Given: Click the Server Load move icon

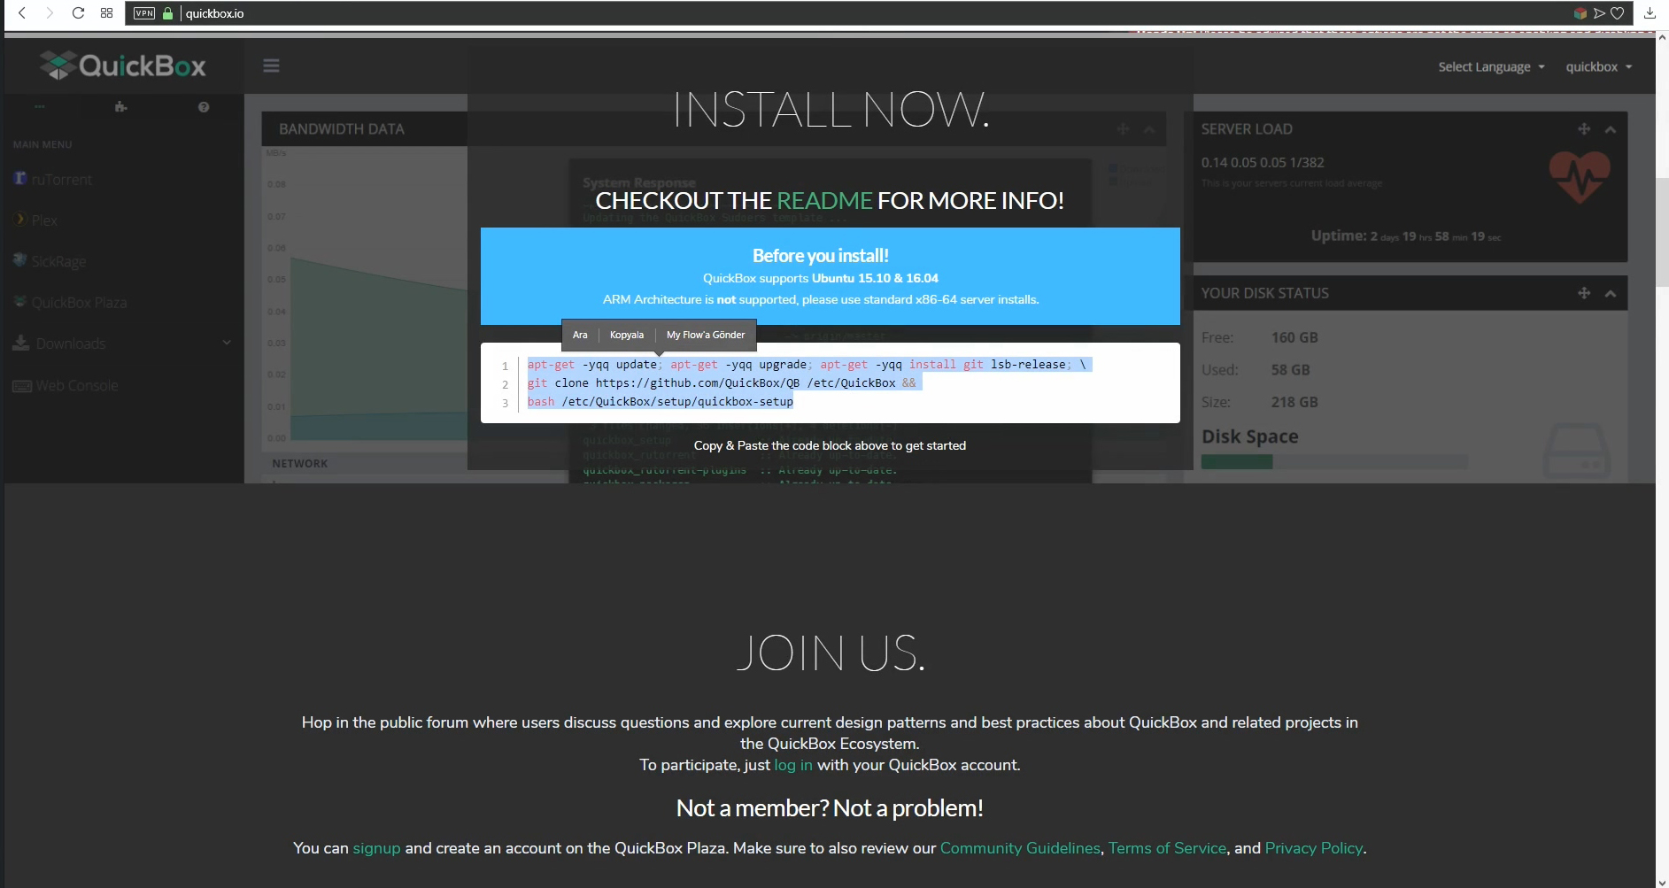Looking at the screenshot, I should (x=1584, y=129).
